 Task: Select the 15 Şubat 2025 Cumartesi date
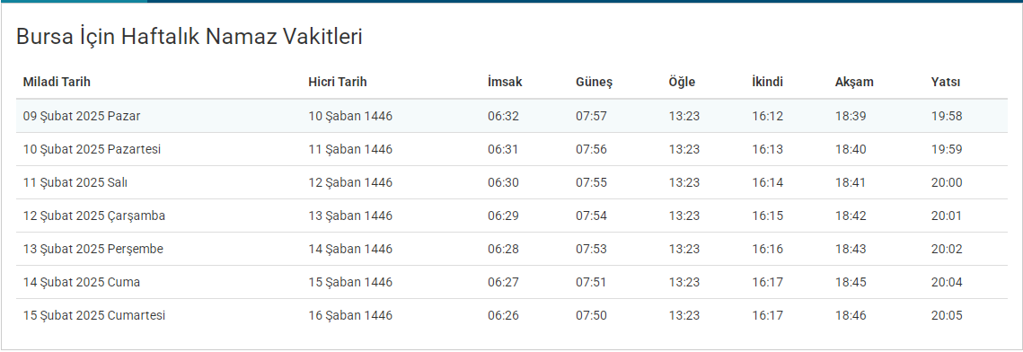[94, 315]
